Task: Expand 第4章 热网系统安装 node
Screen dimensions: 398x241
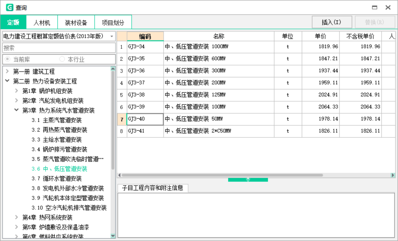Action: (17, 217)
